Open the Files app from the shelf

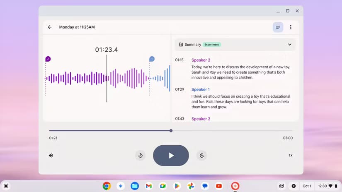[135, 186]
